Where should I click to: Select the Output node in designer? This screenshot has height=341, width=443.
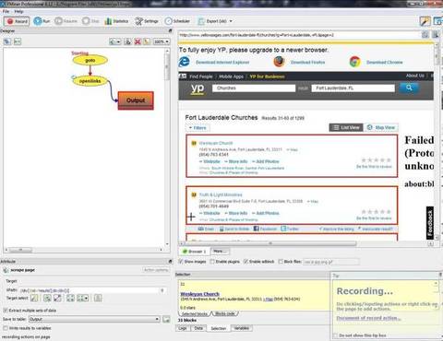[136, 100]
